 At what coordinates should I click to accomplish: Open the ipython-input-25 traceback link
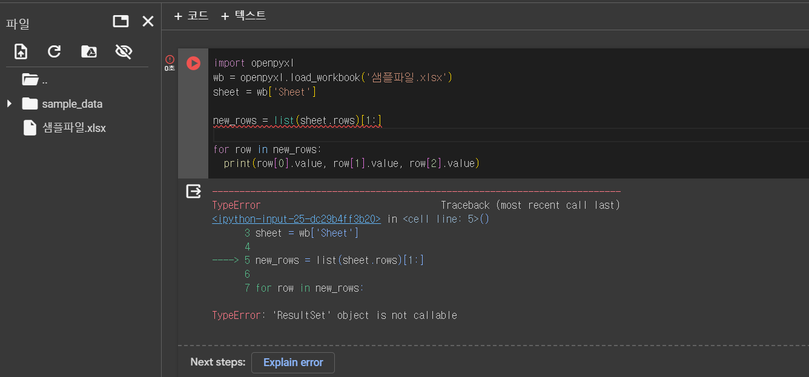point(296,219)
